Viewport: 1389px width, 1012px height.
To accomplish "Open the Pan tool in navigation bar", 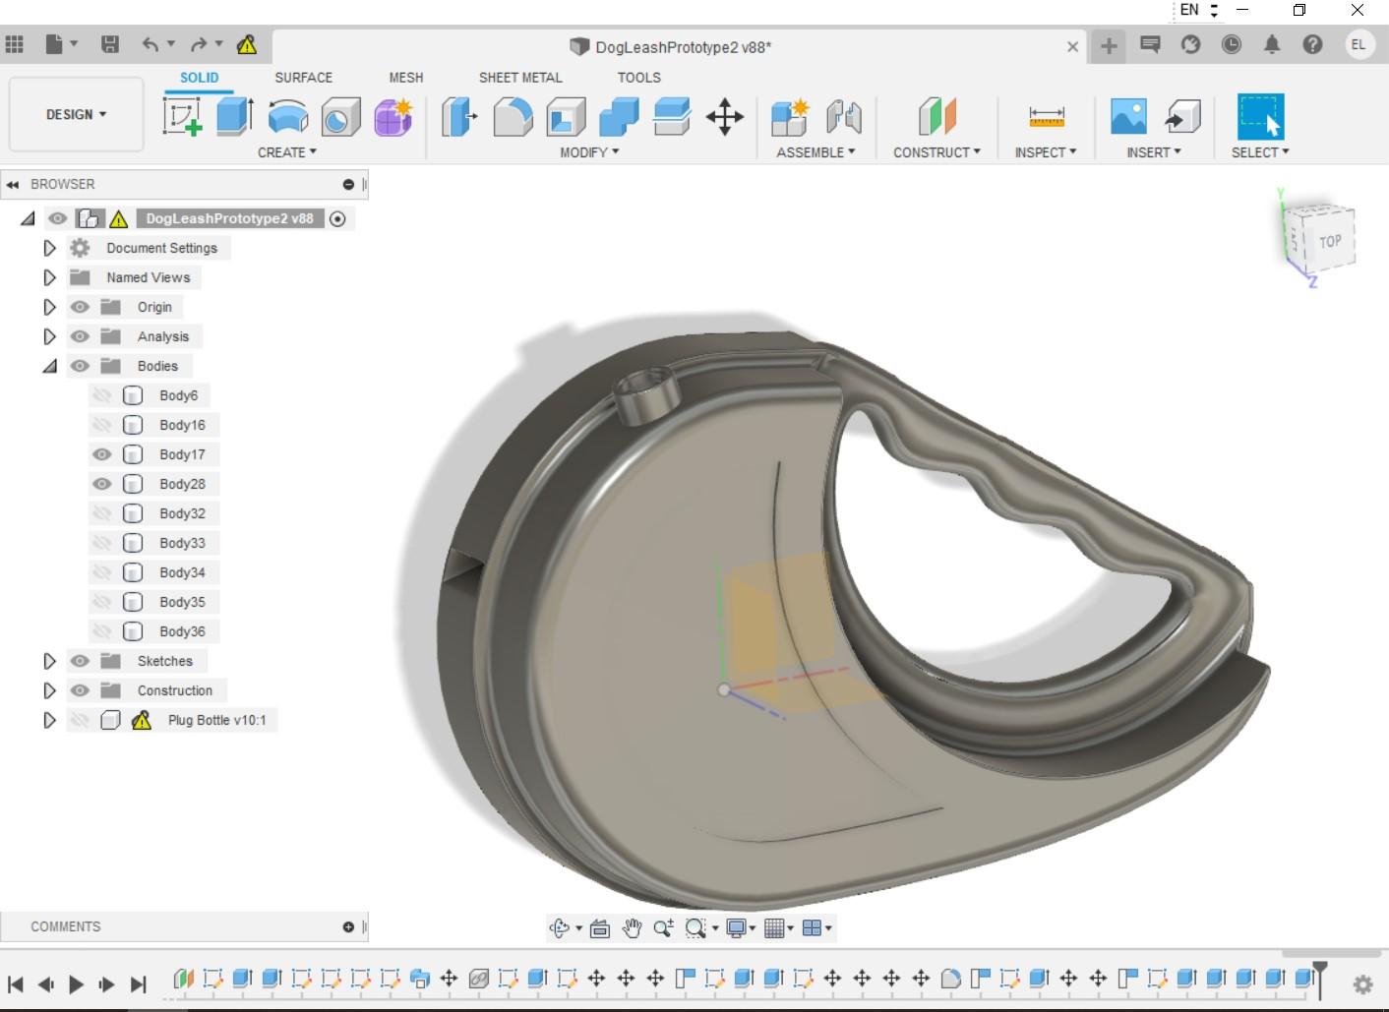I will (633, 927).
